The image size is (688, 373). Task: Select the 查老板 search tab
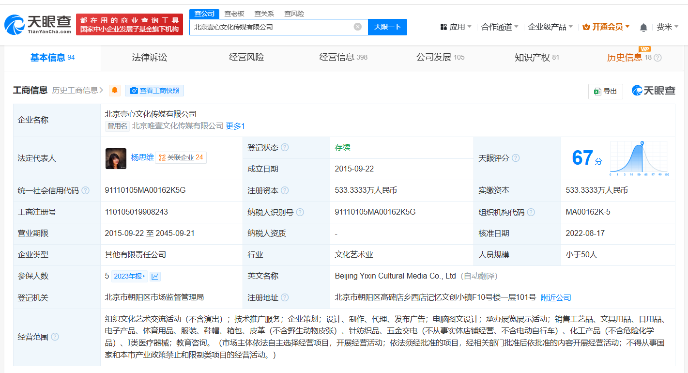[234, 14]
